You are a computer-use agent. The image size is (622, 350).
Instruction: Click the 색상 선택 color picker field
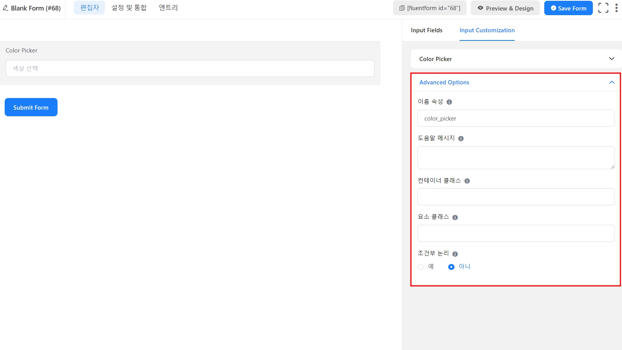pyautogui.click(x=190, y=68)
